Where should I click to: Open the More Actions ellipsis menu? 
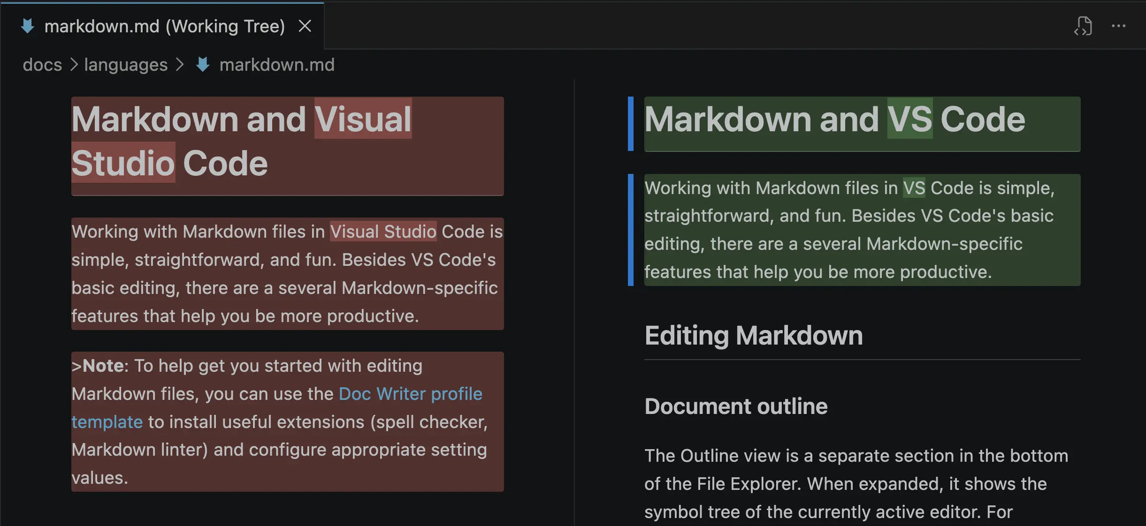tap(1118, 26)
